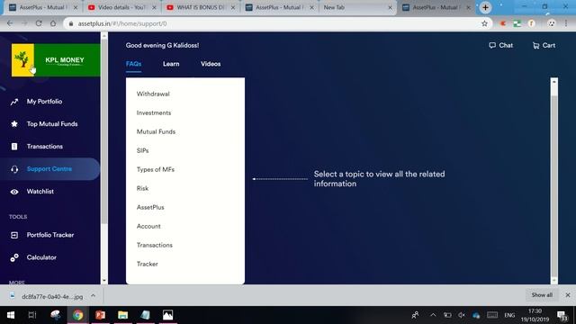Open ENG language indicator
576x324 pixels.
(x=509, y=315)
